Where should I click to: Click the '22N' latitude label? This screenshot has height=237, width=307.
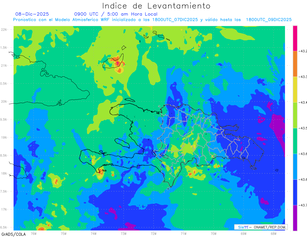4,30
